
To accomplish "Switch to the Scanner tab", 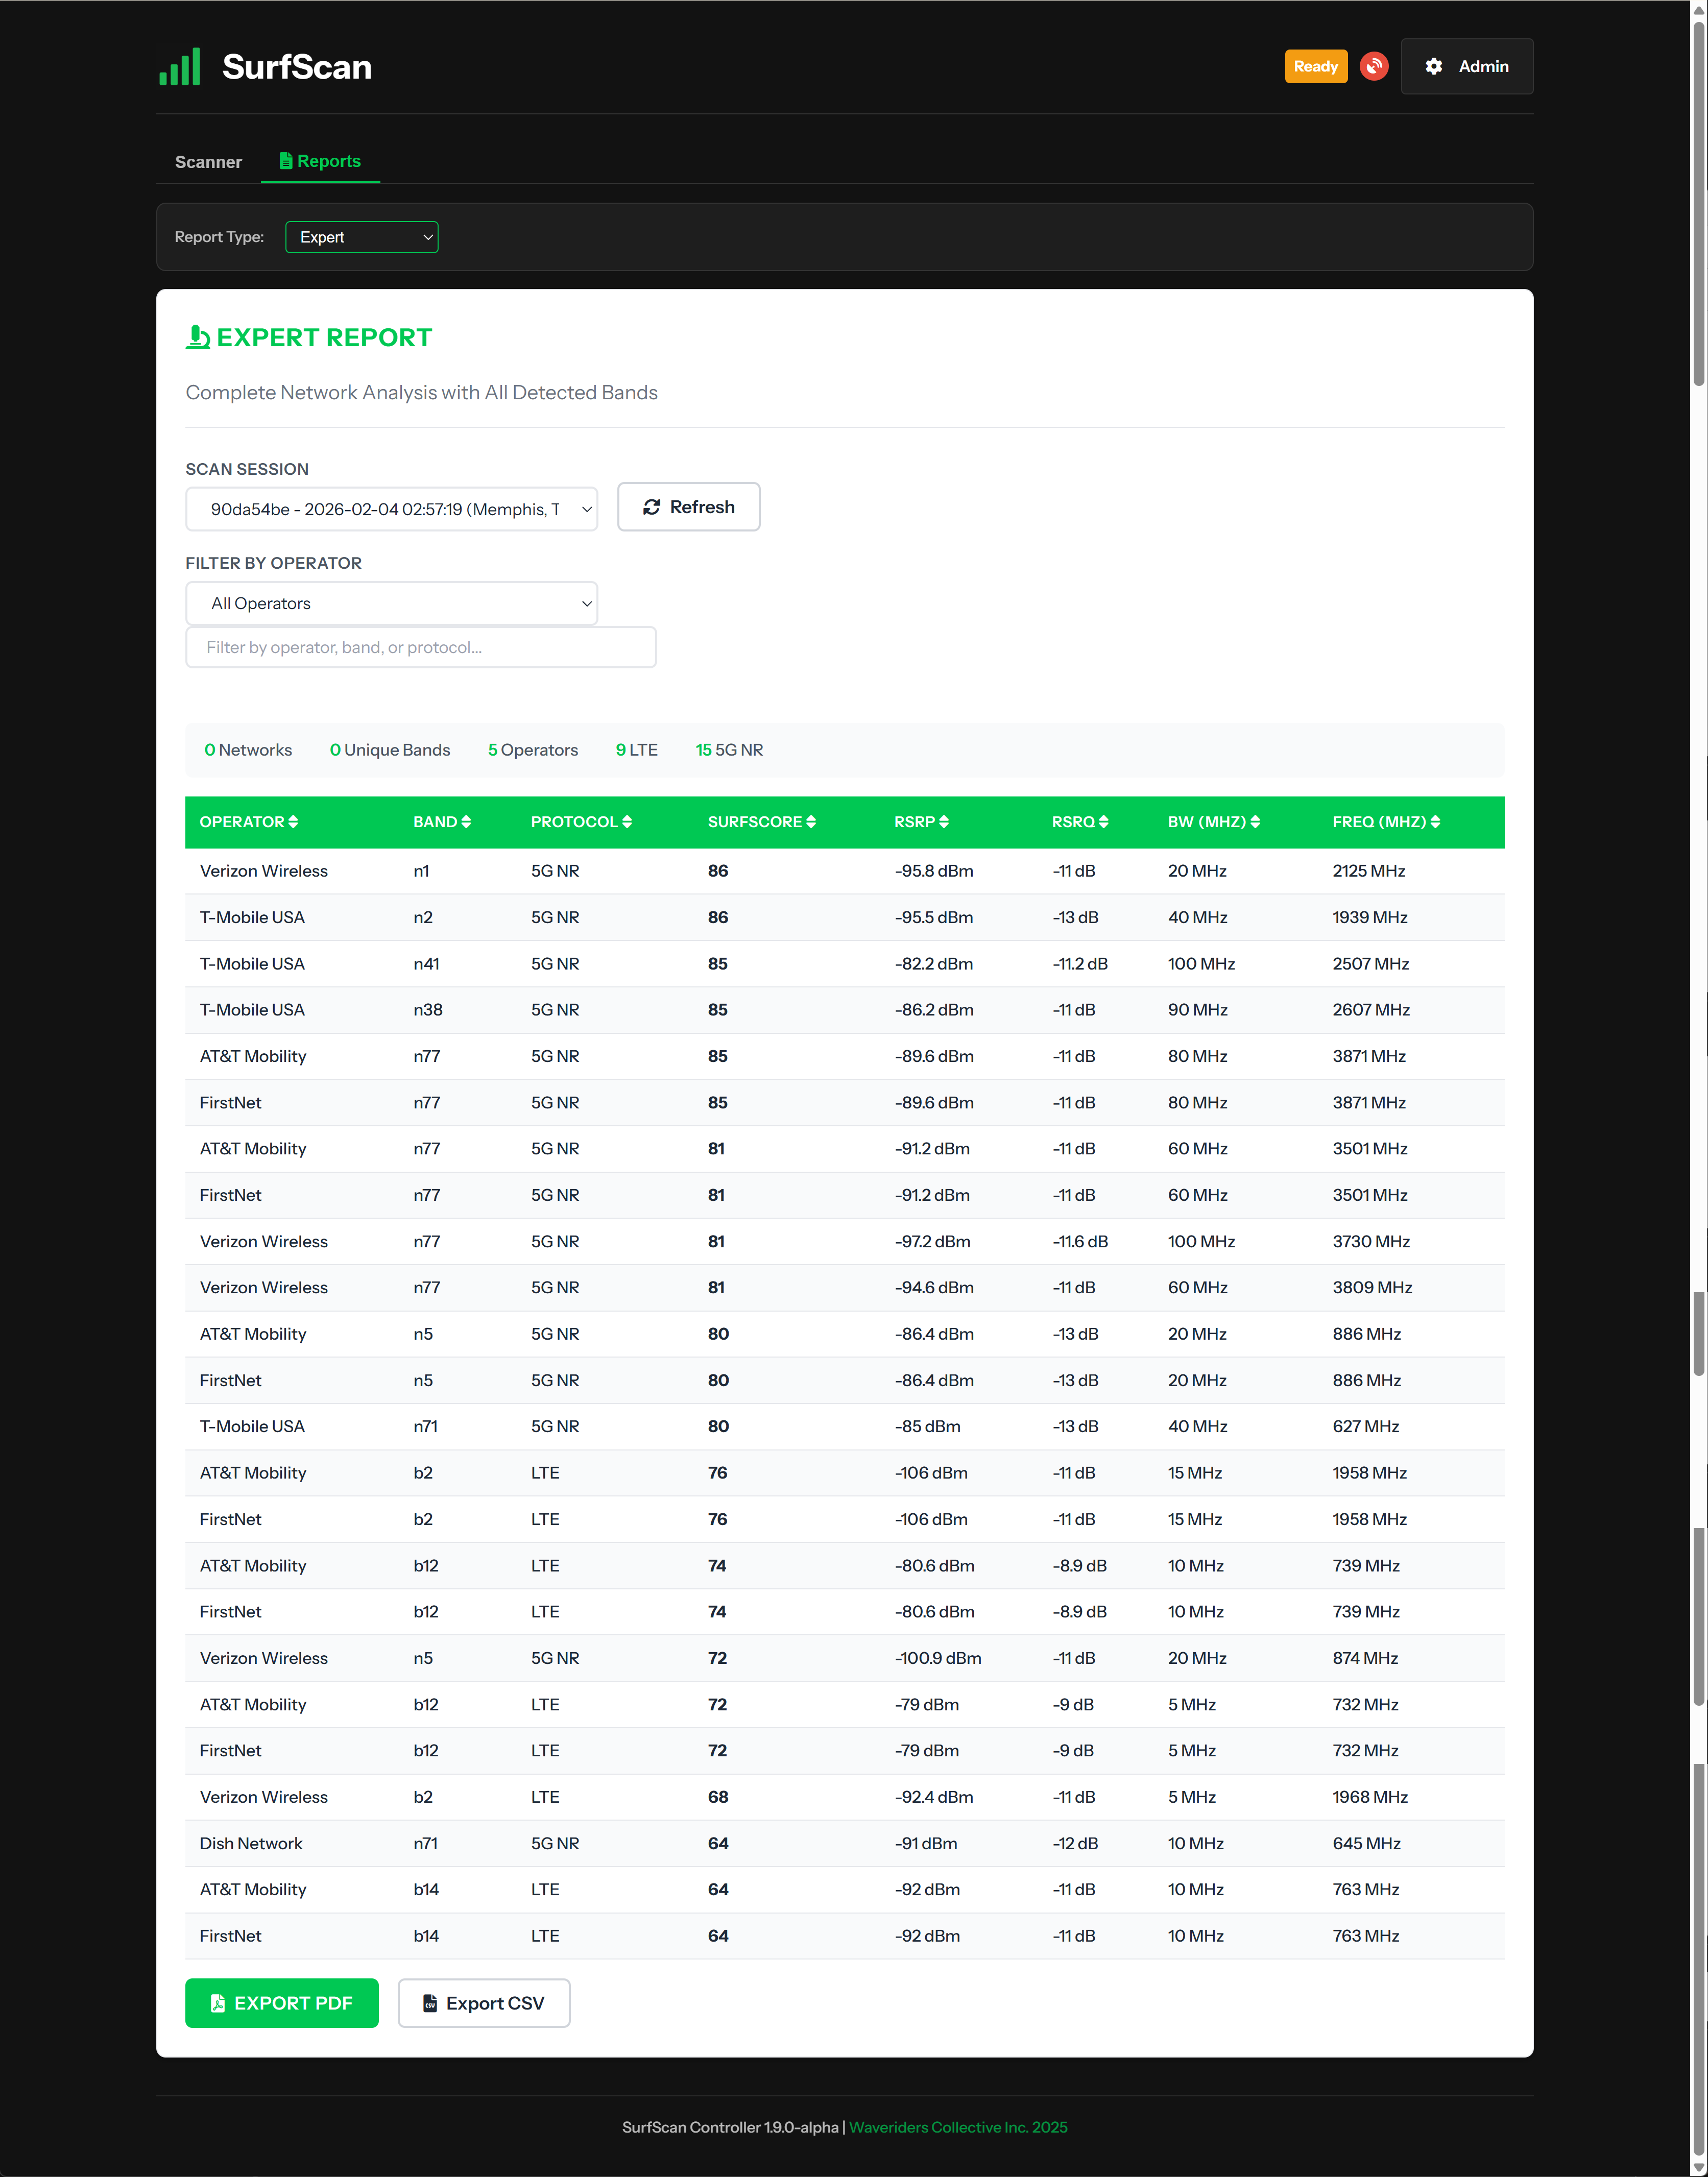I will (208, 162).
